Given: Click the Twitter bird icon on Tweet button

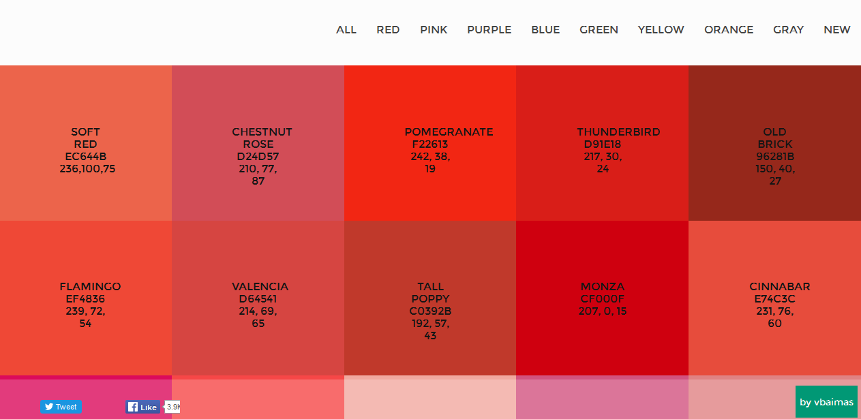Looking at the screenshot, I should 48,407.
